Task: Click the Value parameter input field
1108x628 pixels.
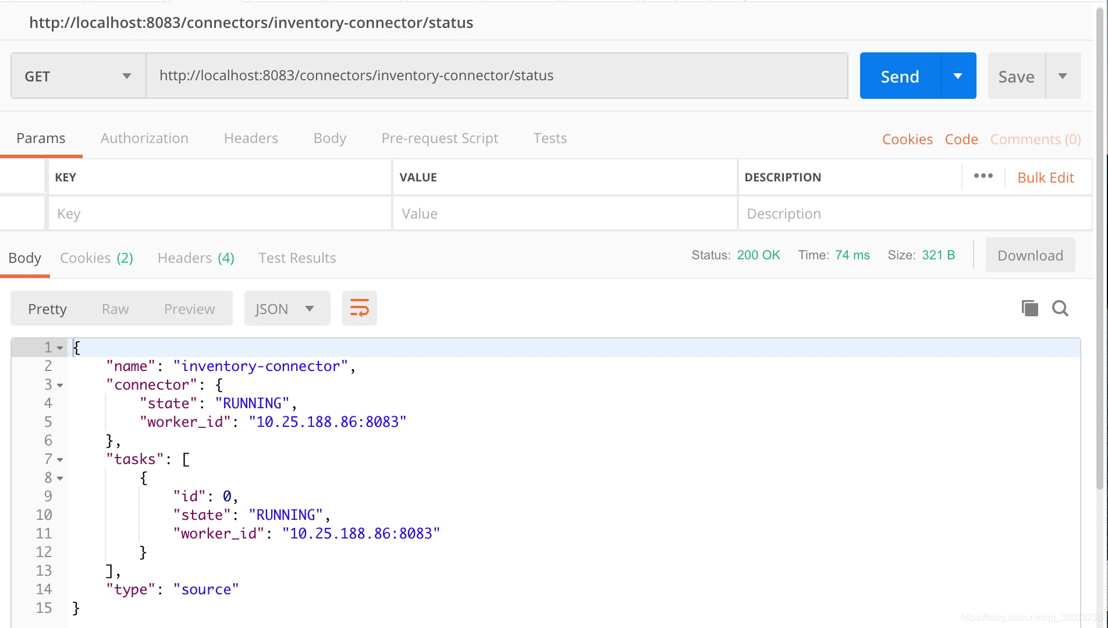Action: [564, 213]
